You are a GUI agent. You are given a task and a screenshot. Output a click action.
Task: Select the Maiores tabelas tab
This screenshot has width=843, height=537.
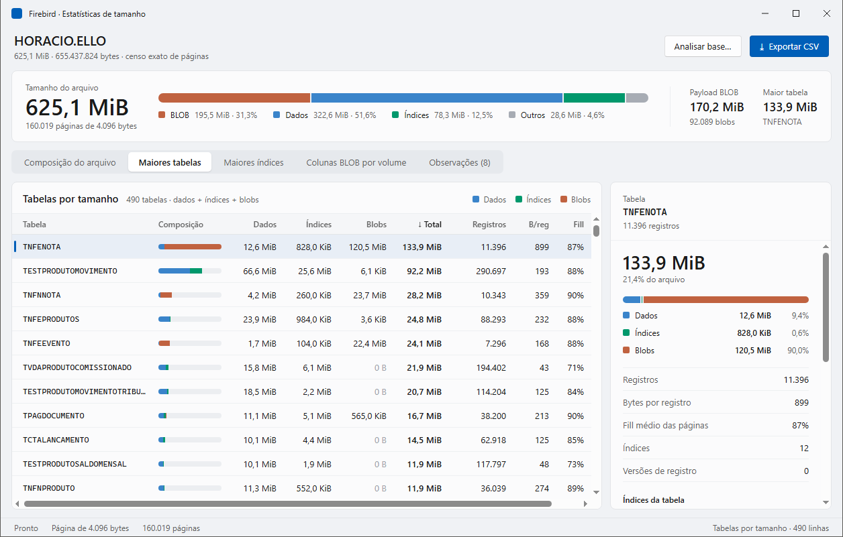click(x=170, y=162)
